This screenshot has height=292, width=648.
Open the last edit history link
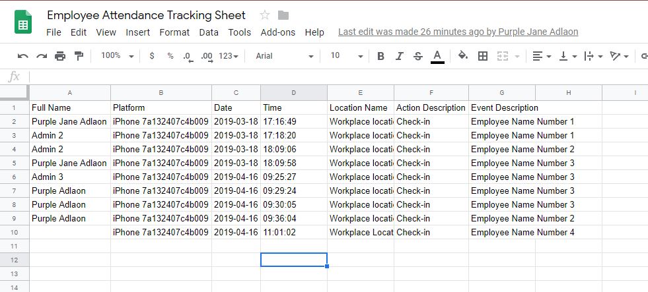pos(458,32)
